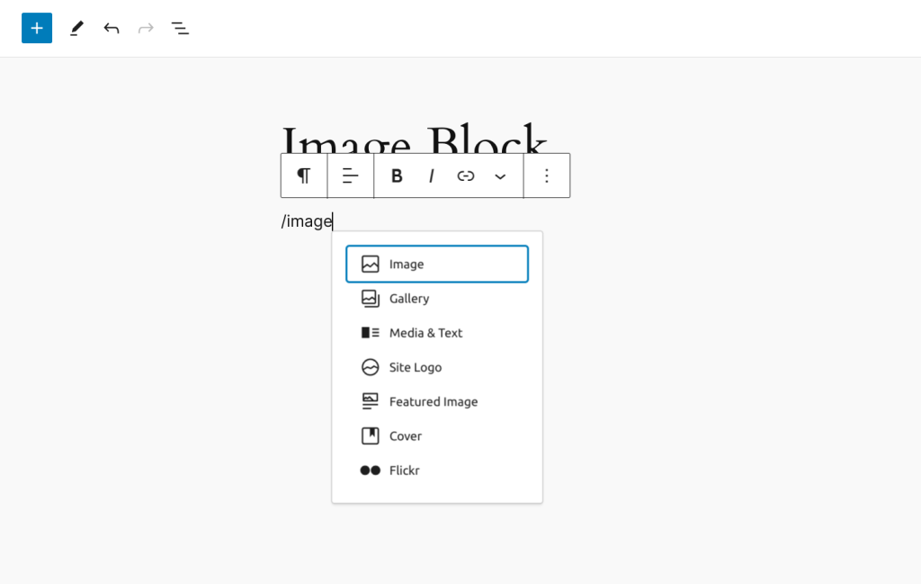Image resolution: width=921 pixels, height=584 pixels.
Task: Expand more rich text formatting options
Action: [500, 175]
